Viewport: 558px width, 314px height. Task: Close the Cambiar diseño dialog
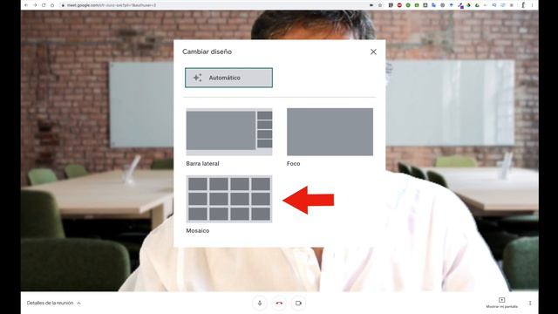[373, 52]
